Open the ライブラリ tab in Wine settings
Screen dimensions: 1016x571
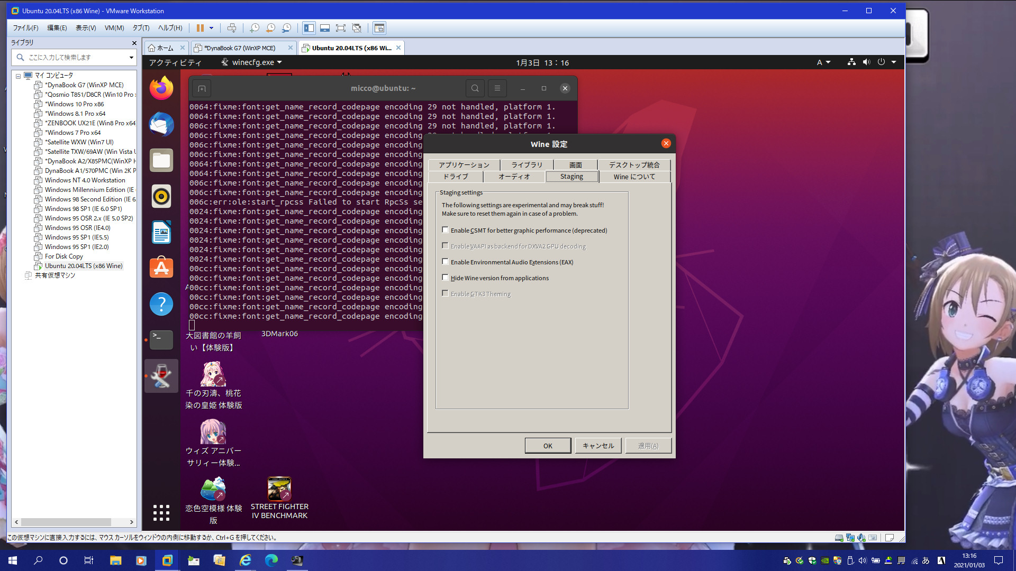[x=527, y=165]
